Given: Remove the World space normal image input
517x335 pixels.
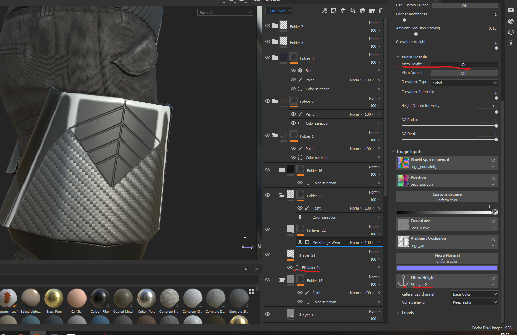Looking at the screenshot, I should tap(493, 161).
